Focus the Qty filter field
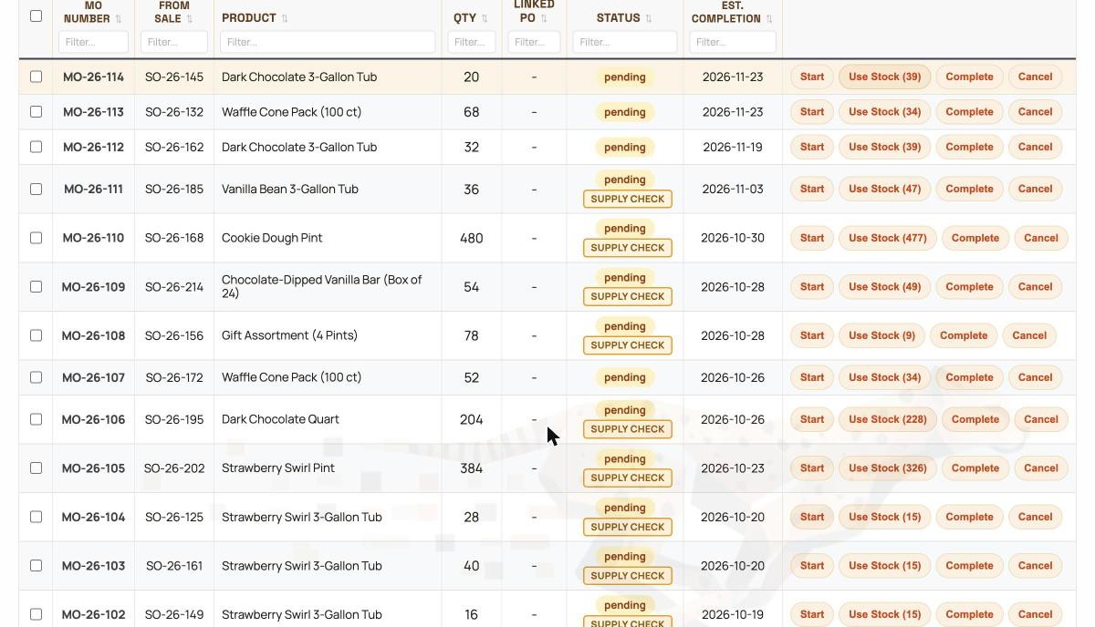This screenshot has width=1095, height=627. pos(472,42)
